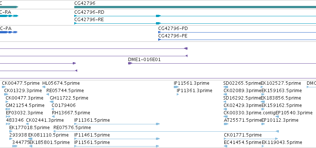The height and width of the screenshot is (148, 316).
Task: Click the SD02265.5prime EST arrow glyph
Action: (226, 87)
